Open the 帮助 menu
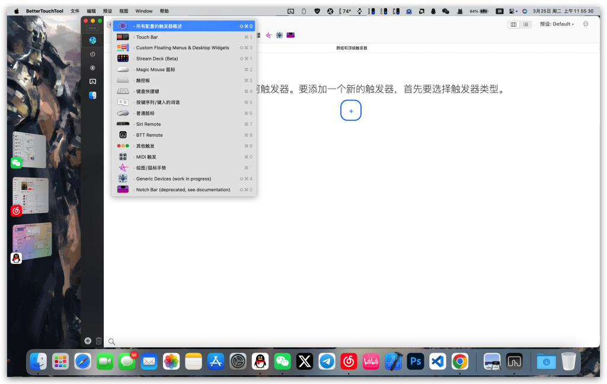607x384 pixels. [164, 11]
